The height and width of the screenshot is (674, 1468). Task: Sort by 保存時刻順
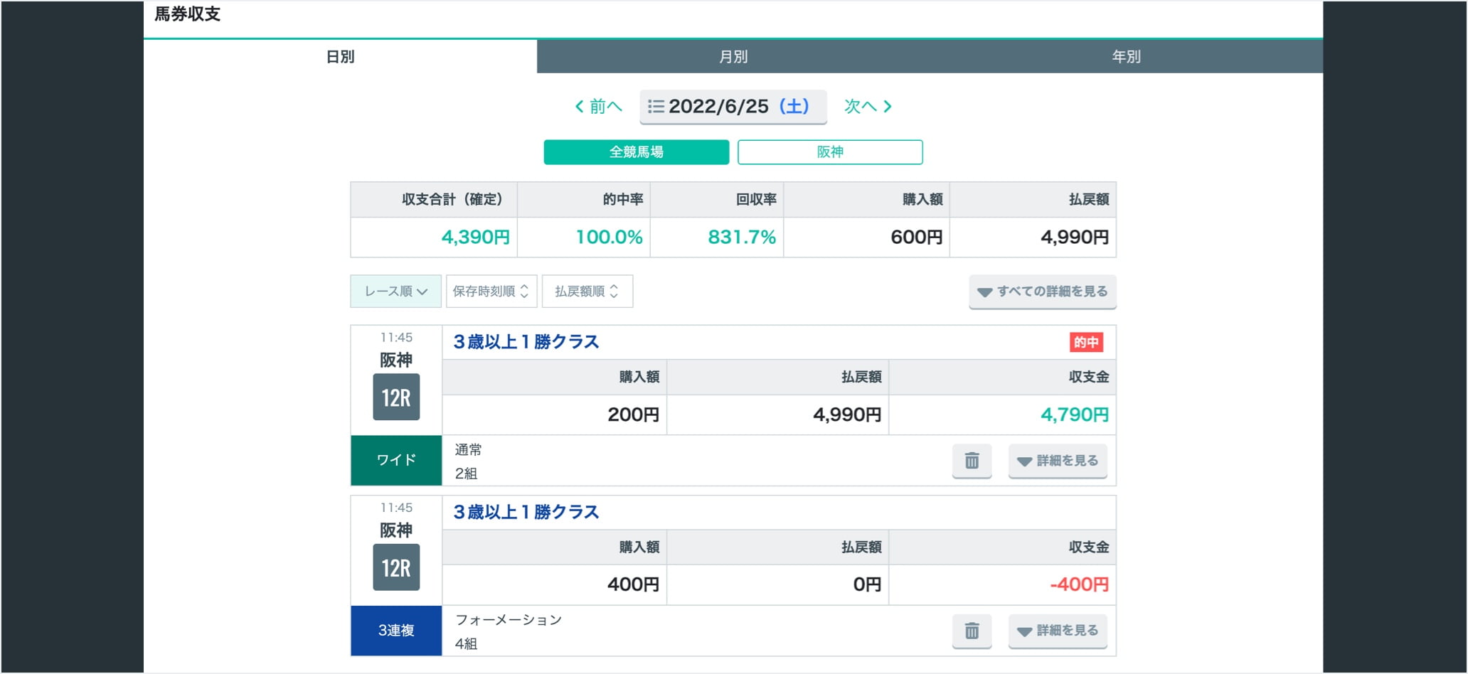click(x=491, y=291)
